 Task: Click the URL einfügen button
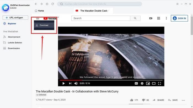15,18
